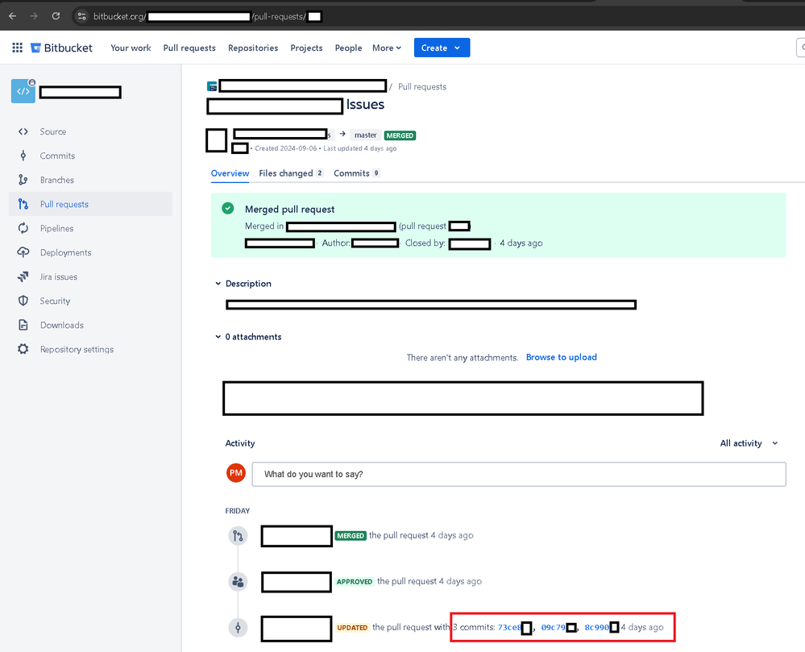Open the app switcher grid icon
This screenshot has width=805, height=652.
pos(18,48)
